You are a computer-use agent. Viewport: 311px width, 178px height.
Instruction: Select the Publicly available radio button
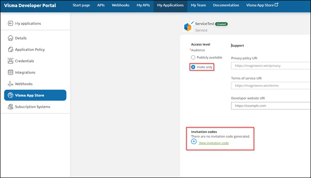point(193,58)
